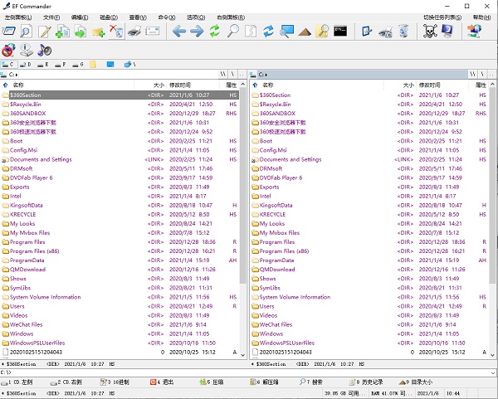The height and width of the screenshot is (399, 498).
Task: Select drive C button in drive bar
Action: coord(10,63)
